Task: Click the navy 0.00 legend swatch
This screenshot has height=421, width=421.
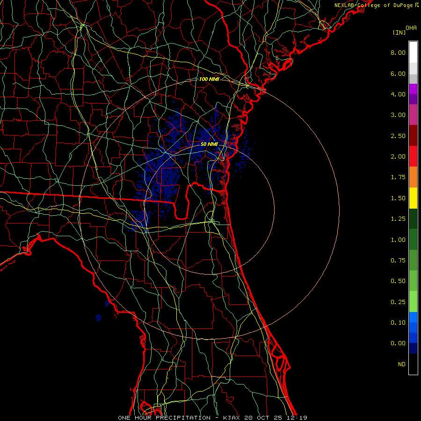Action: tap(413, 348)
